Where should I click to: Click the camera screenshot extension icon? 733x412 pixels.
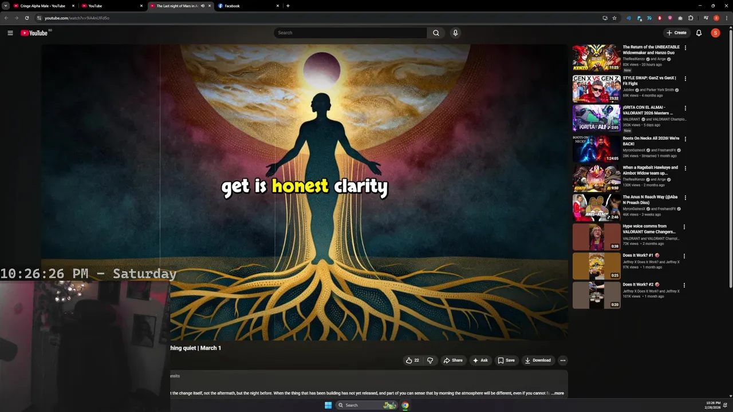point(680,18)
